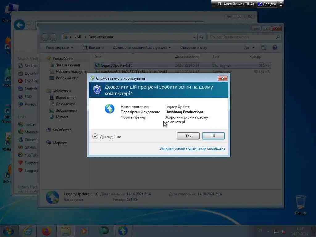Viewport: 316px width, 237px height.
Task: Select Комп'ютер in navigation pane
Action: click(62, 130)
